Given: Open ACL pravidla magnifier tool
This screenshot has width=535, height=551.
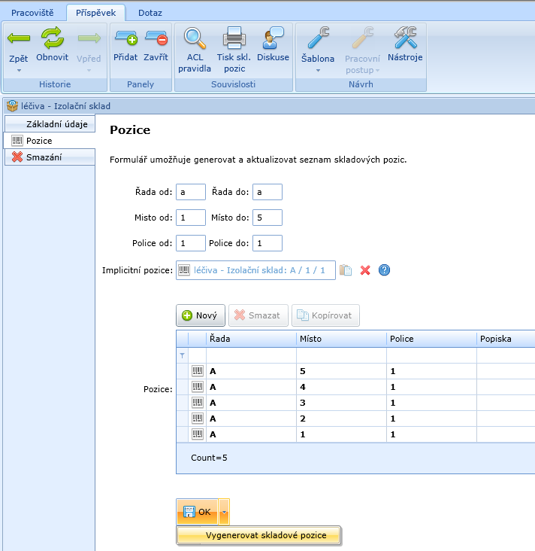Looking at the screenshot, I should 195,39.
